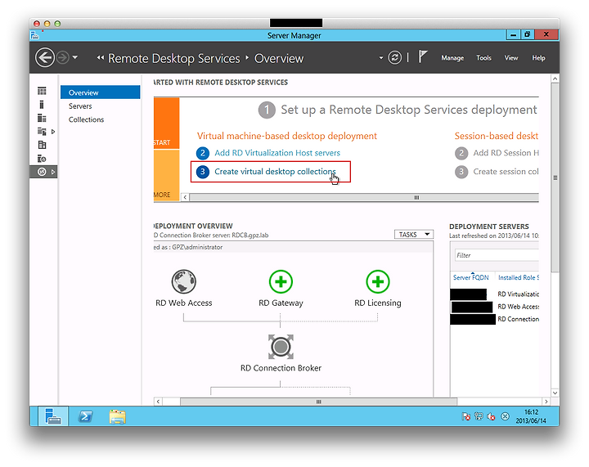Click the Remote Desktop Services breadcrumb

pos(174,59)
